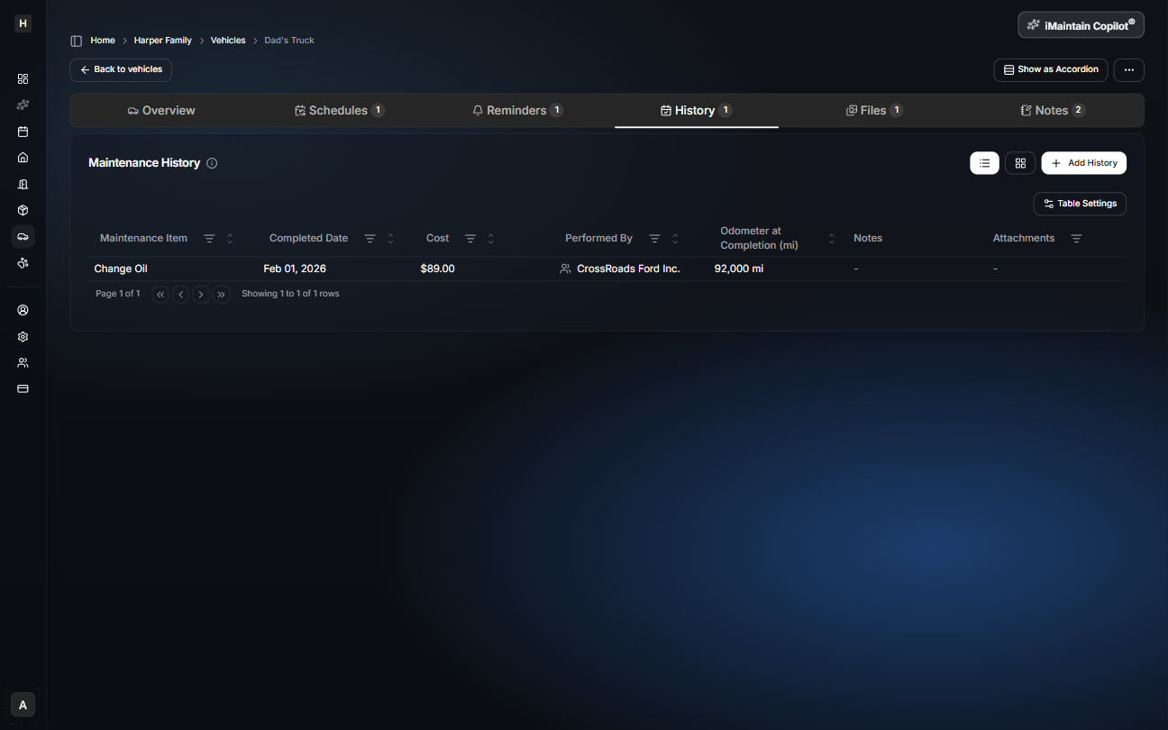Switch to the Schedules tab
Screen dimensions: 1168x730
(x=340, y=109)
